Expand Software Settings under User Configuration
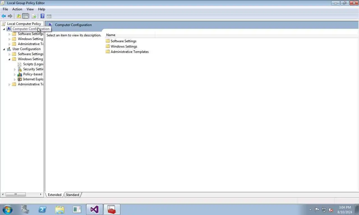 click(x=9, y=54)
